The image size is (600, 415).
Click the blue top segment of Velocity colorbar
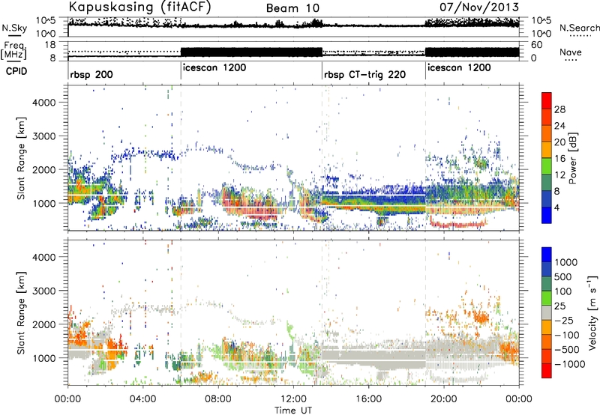coord(547,255)
